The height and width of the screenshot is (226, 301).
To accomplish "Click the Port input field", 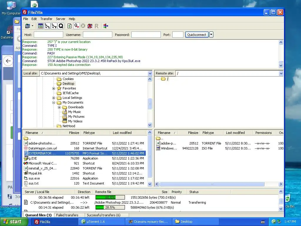I will coord(178,35).
